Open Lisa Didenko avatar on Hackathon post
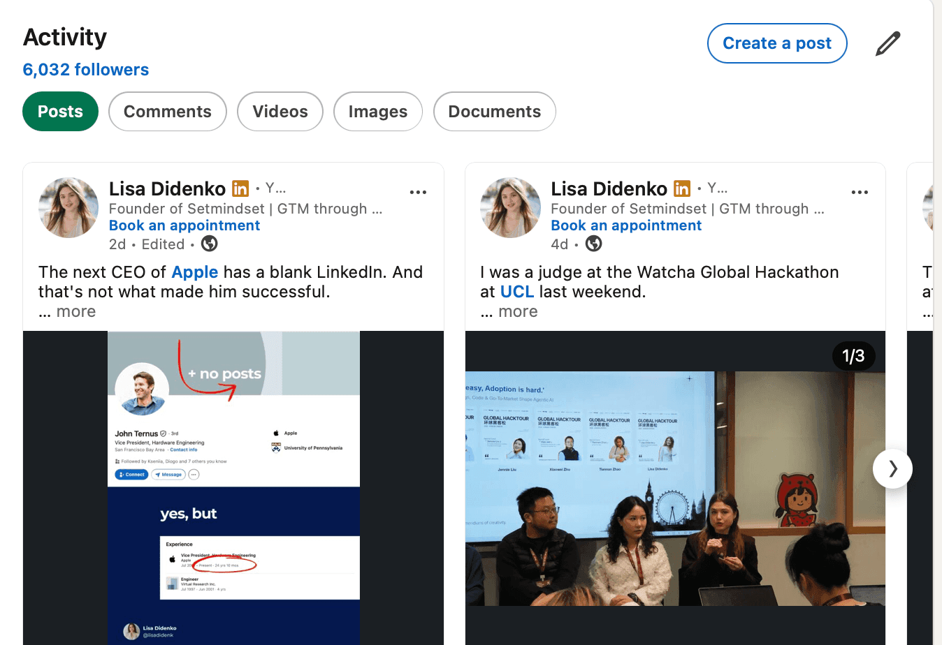This screenshot has width=942, height=645. pyautogui.click(x=510, y=207)
